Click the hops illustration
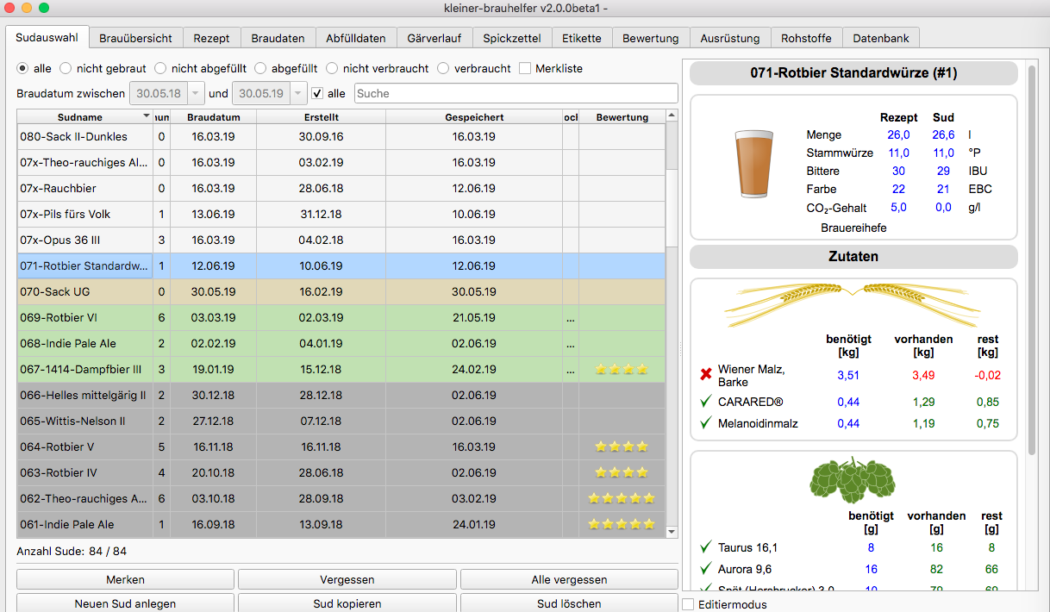1050x612 pixels. pos(852,477)
